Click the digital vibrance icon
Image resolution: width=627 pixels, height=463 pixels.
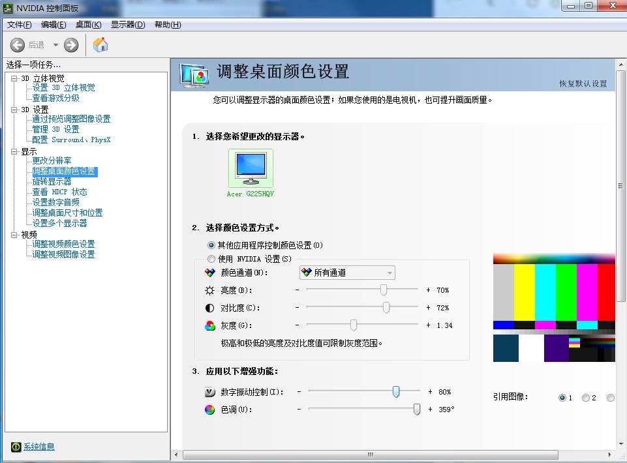pos(209,393)
